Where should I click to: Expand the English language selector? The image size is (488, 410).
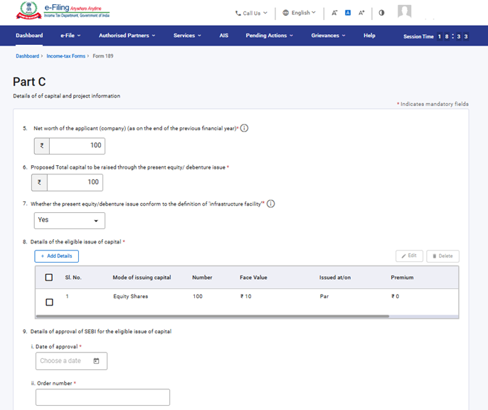pyautogui.click(x=299, y=13)
